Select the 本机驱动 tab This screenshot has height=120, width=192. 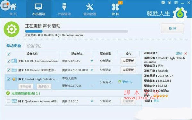[x=38, y=9]
